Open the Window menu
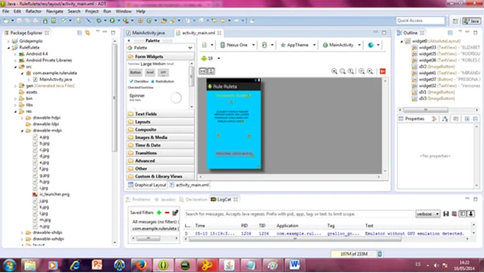The width and height of the screenshot is (484, 273). pos(124,11)
